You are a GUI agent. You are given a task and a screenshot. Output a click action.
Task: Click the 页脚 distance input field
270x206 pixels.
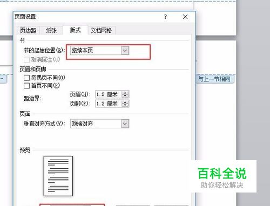pos(109,104)
